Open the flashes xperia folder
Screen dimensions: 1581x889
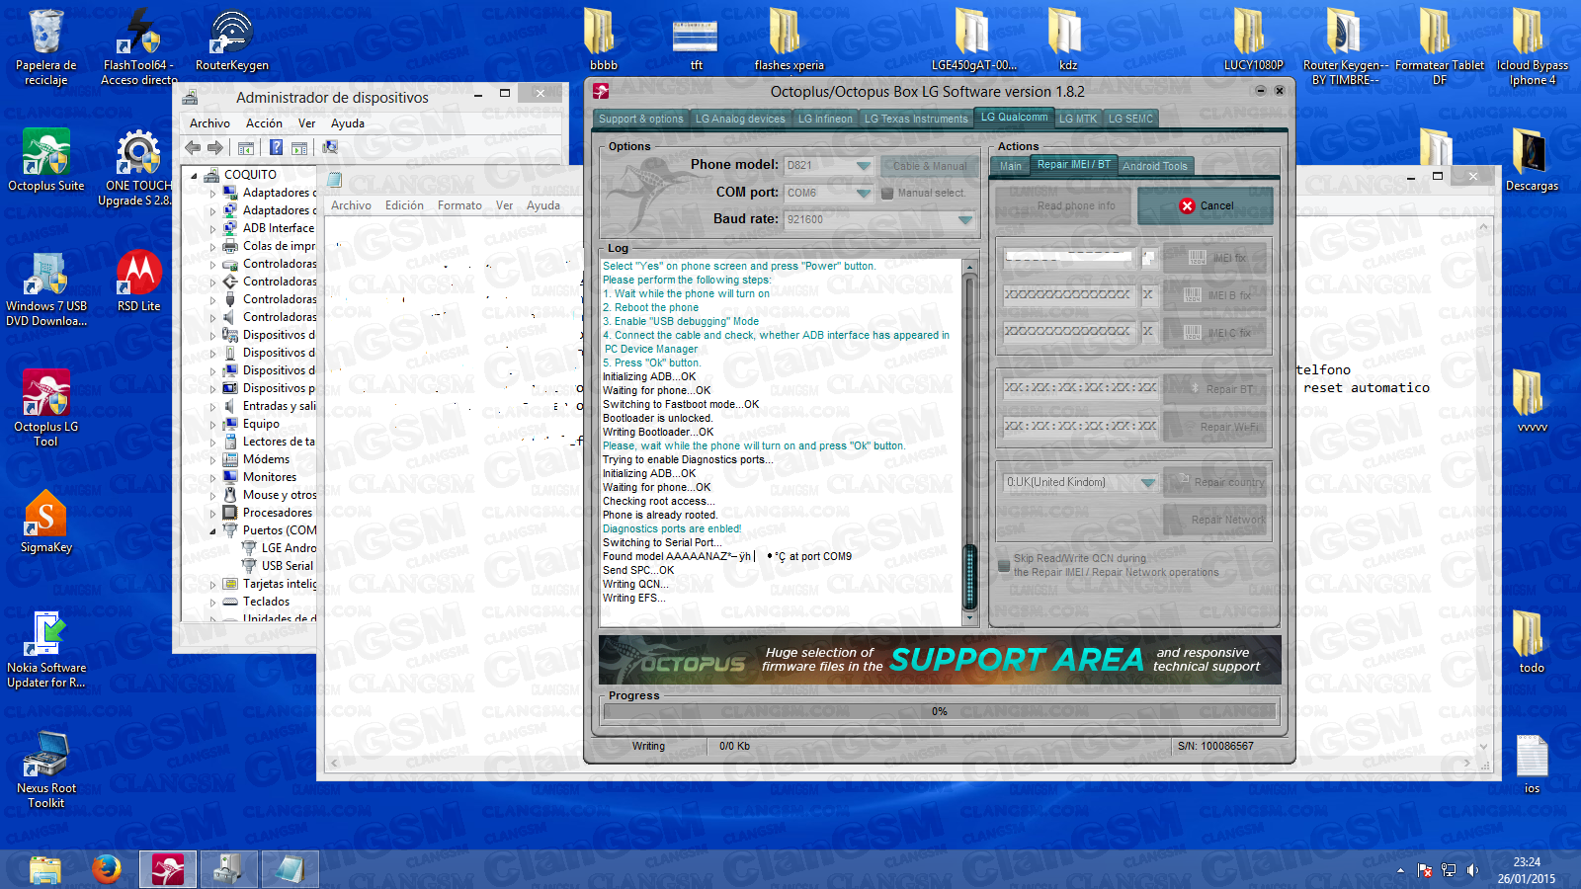click(789, 40)
